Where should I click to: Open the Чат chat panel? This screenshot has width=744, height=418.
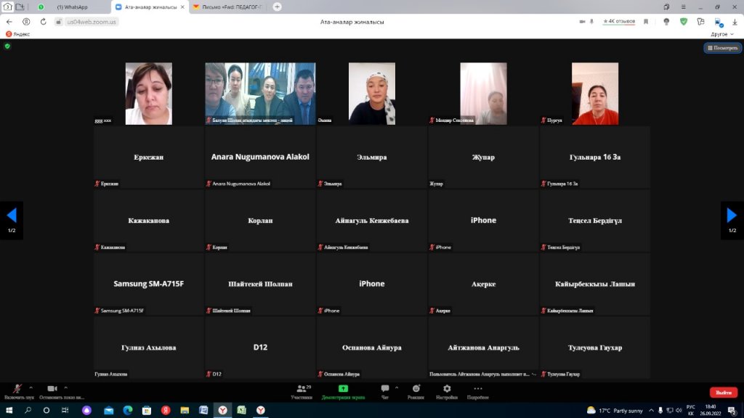384,390
